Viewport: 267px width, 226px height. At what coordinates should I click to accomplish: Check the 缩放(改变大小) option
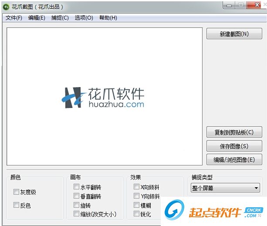point(76,214)
